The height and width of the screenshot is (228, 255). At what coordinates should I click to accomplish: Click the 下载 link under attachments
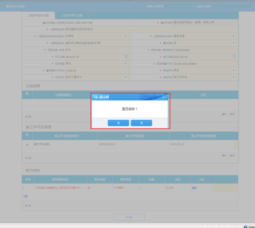click(25, 196)
